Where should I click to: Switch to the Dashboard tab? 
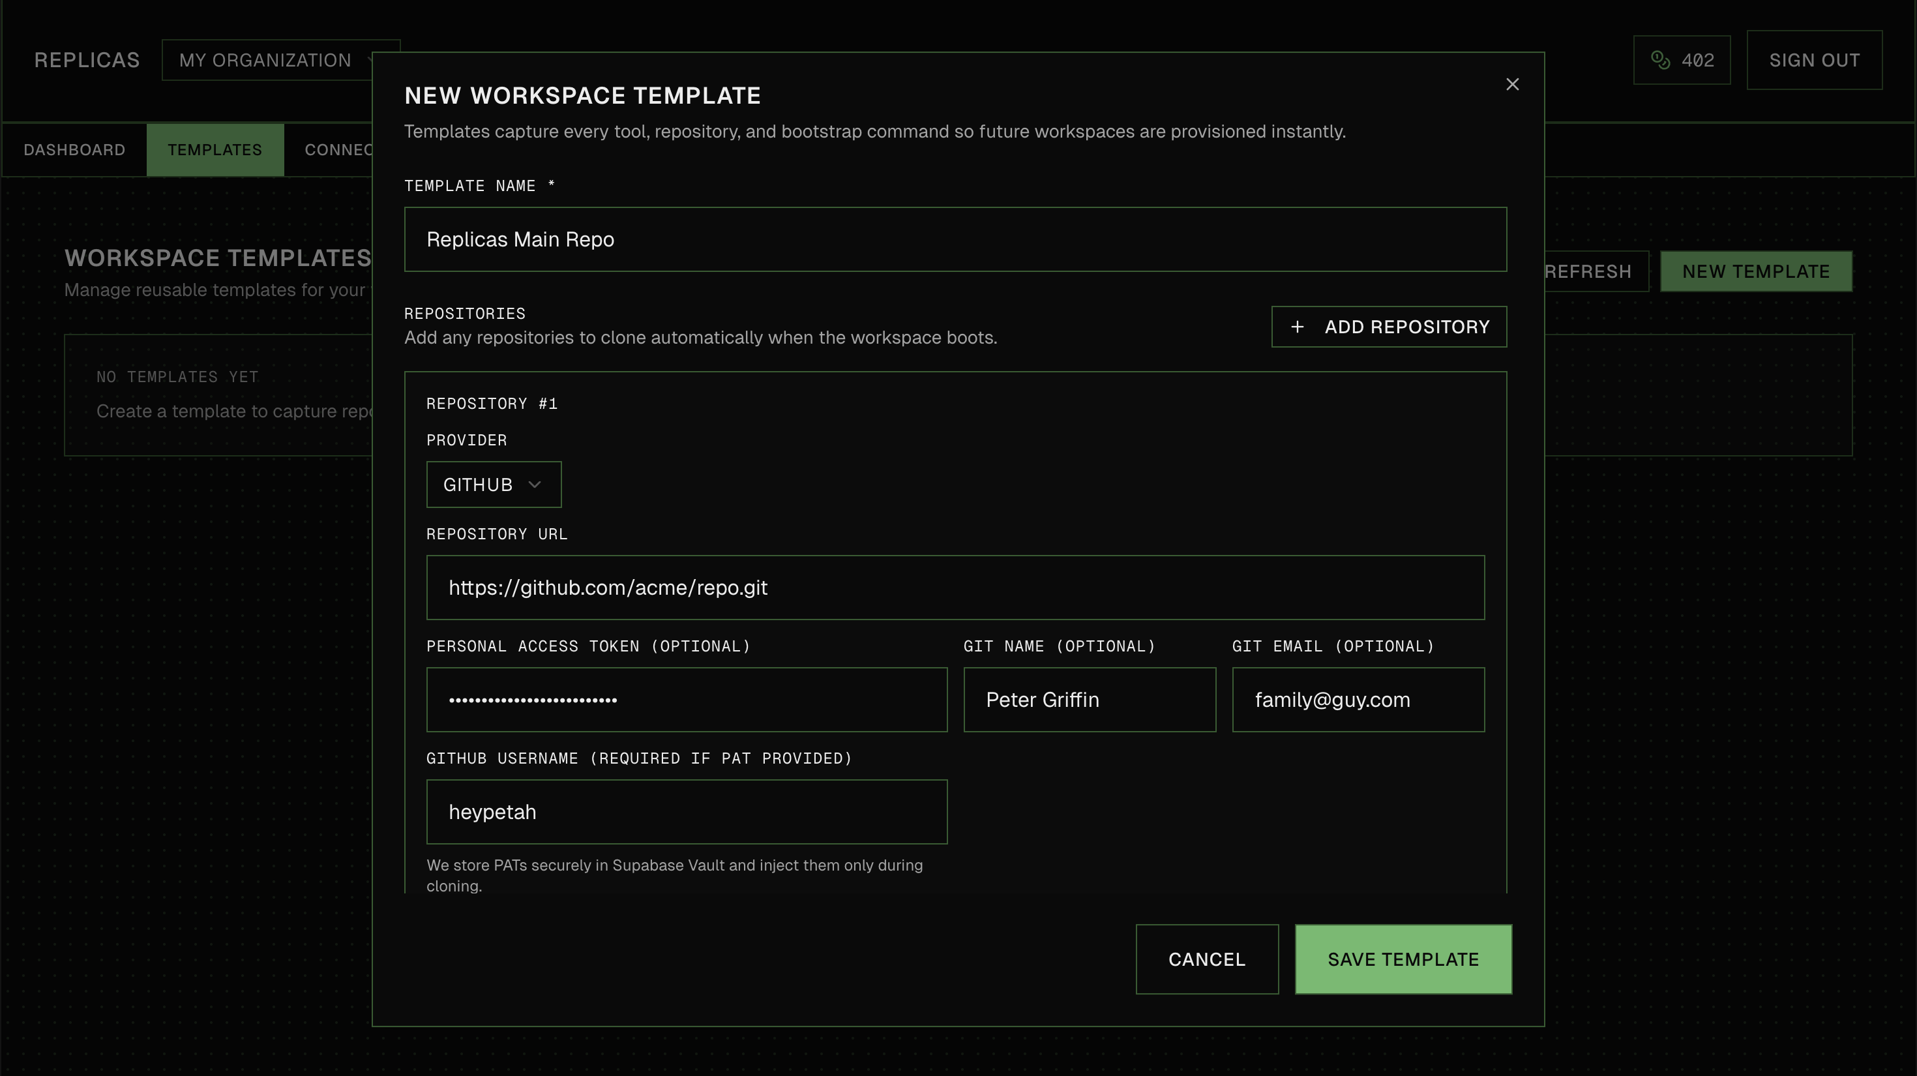coord(74,149)
